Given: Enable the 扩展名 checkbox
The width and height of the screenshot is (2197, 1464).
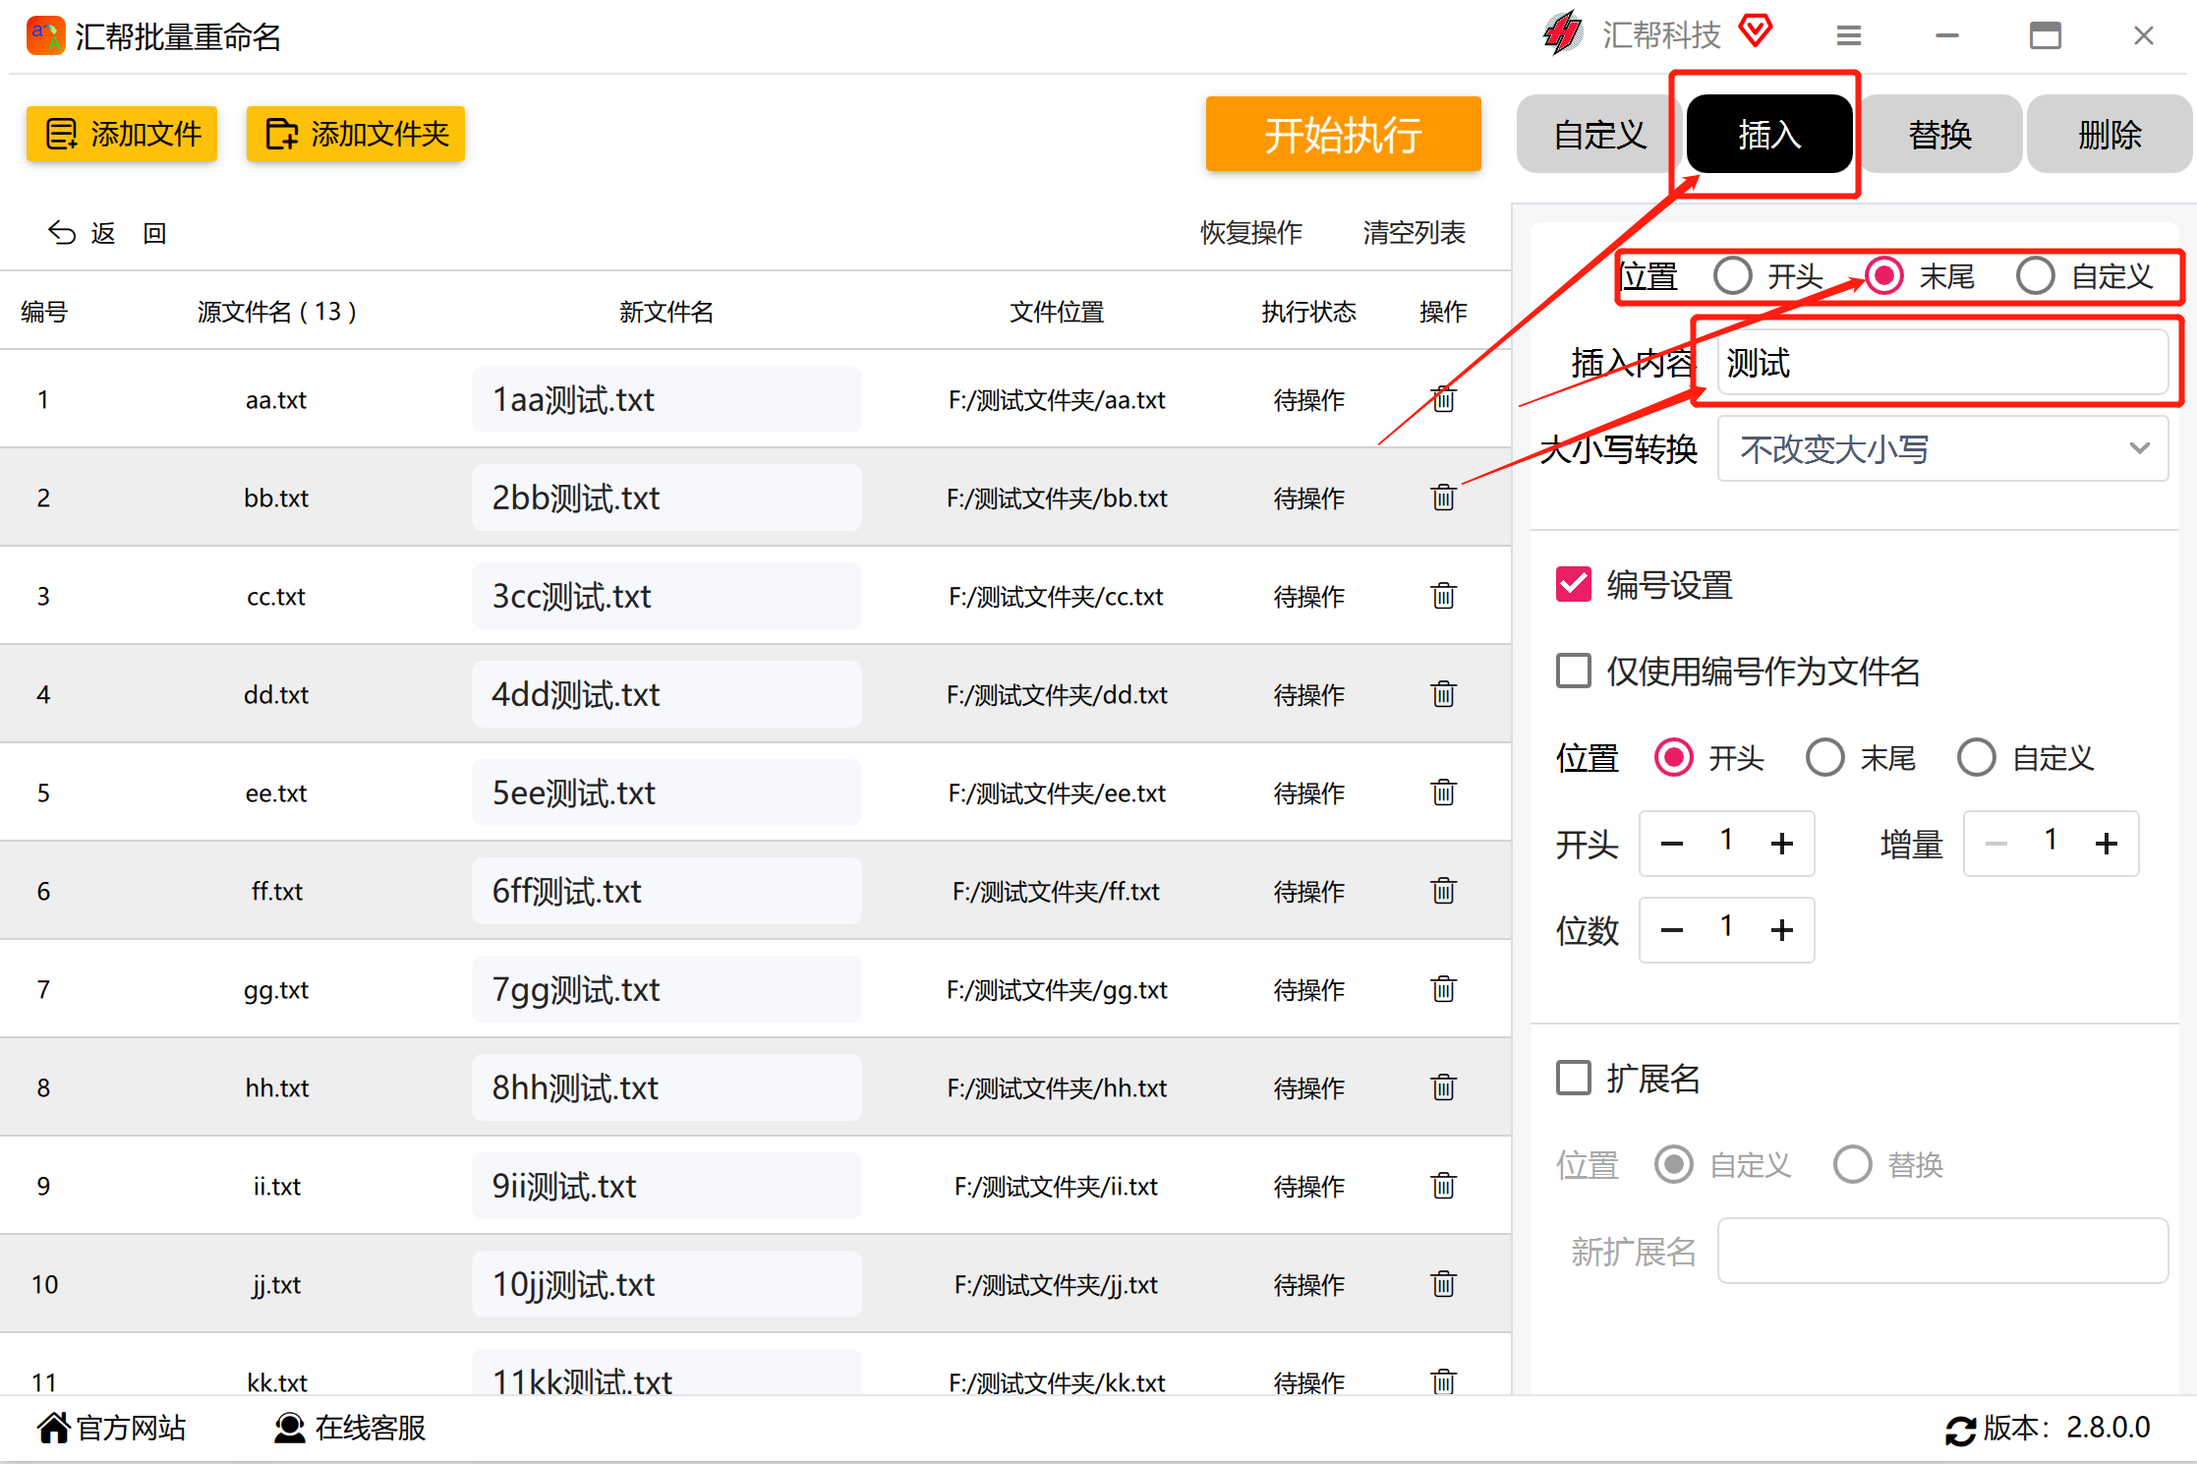Looking at the screenshot, I should (1574, 1078).
